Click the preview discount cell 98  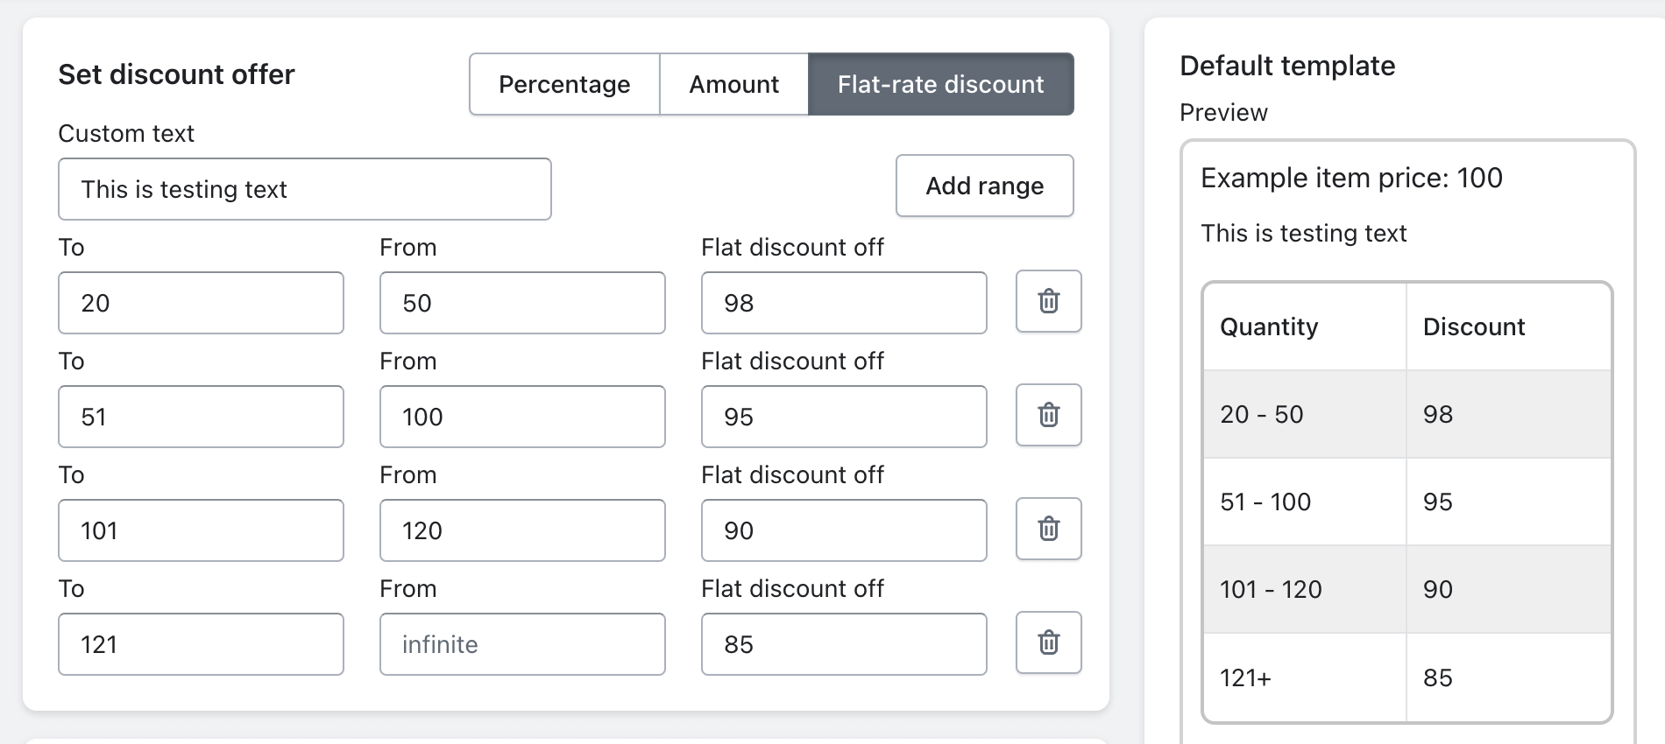(x=1508, y=414)
